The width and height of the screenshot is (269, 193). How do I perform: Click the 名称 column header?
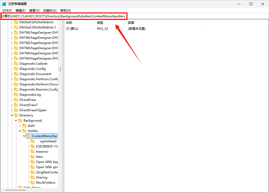pos(69,23)
